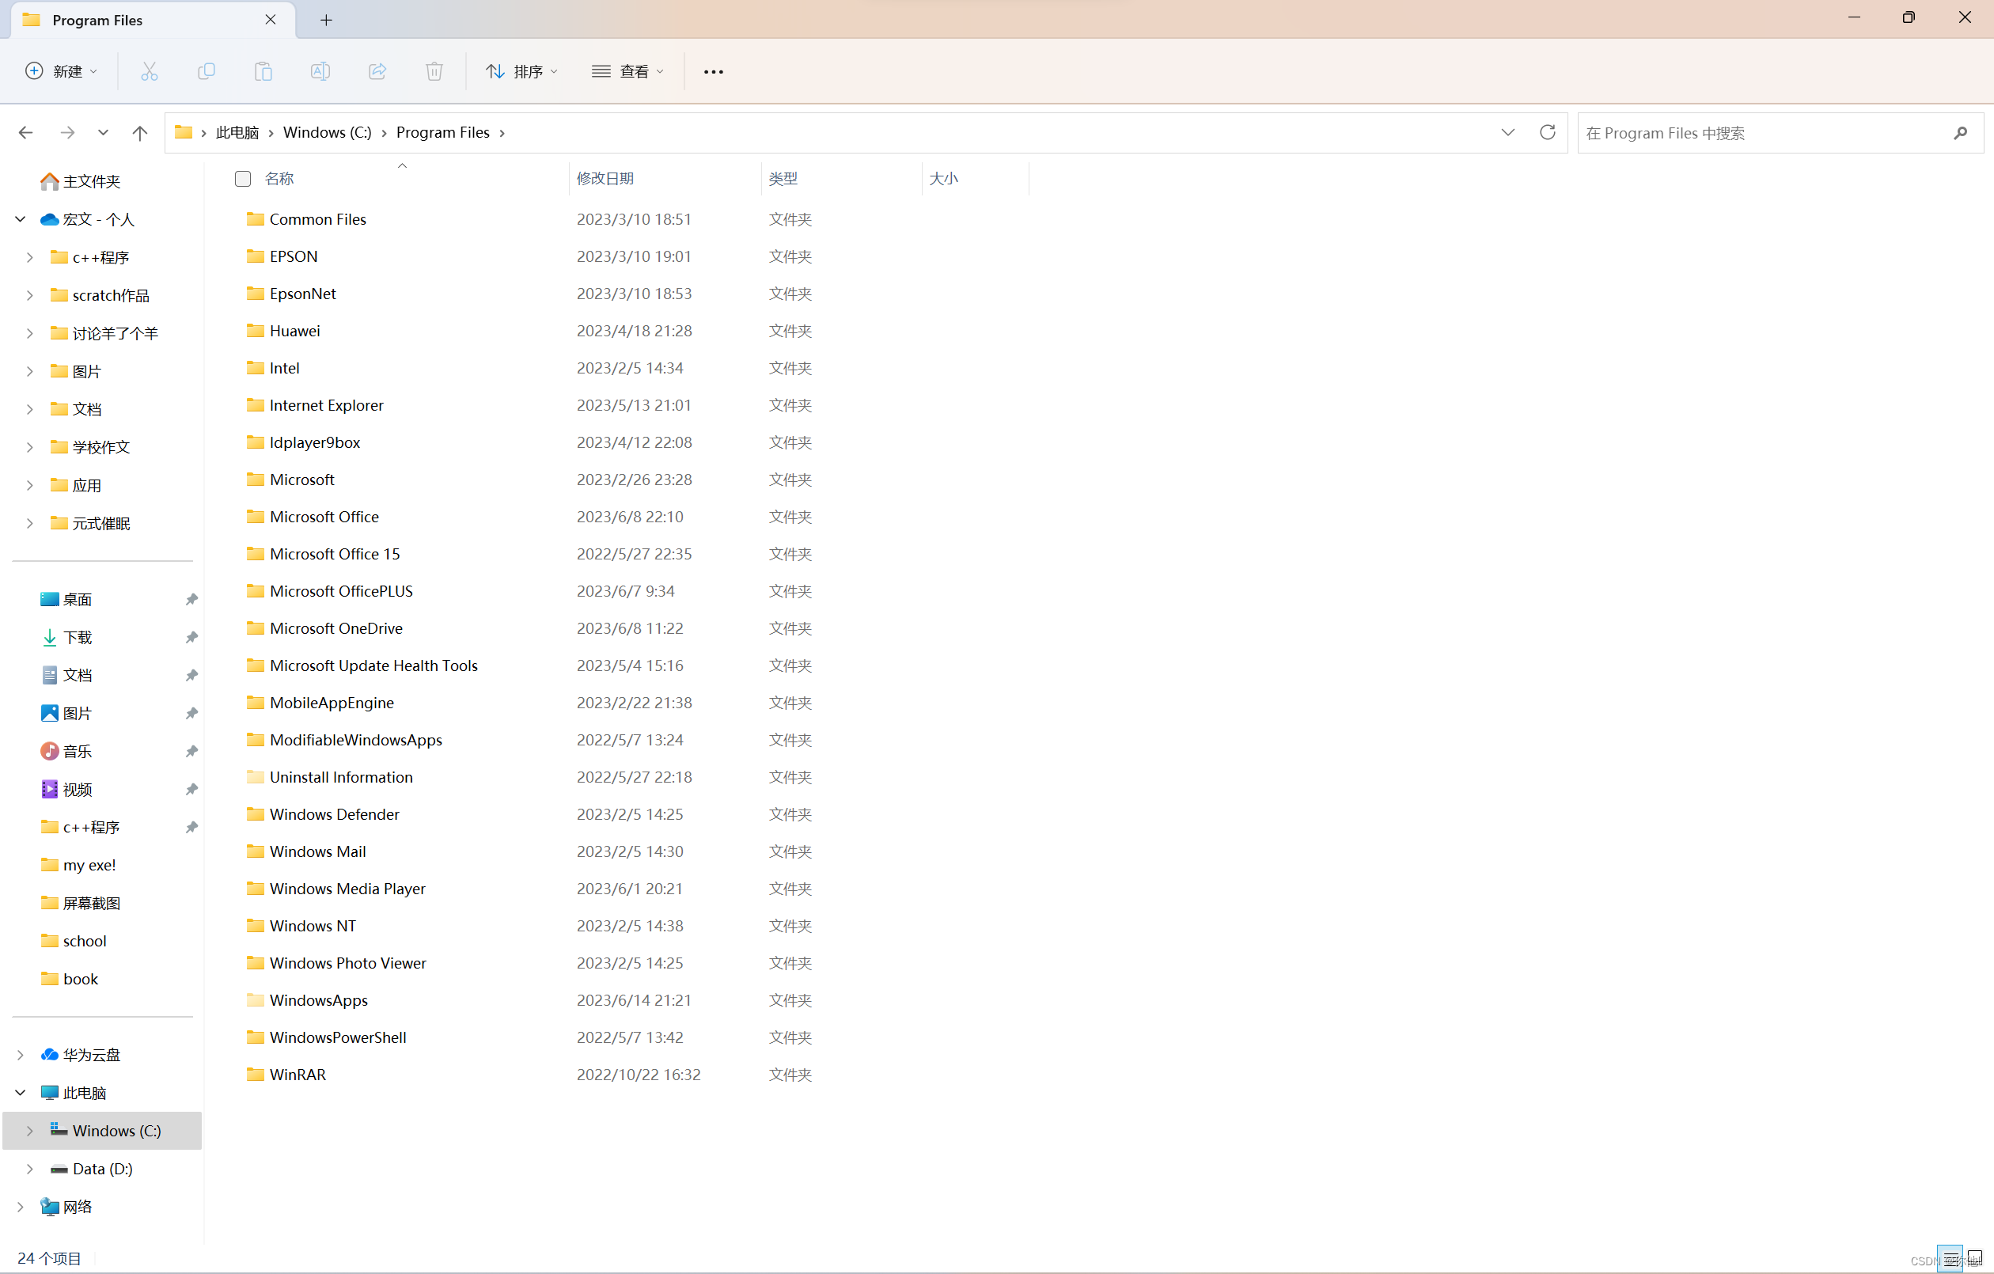Switch to details view icon in status bar
This screenshot has height=1274, width=1994.
(x=1950, y=1258)
